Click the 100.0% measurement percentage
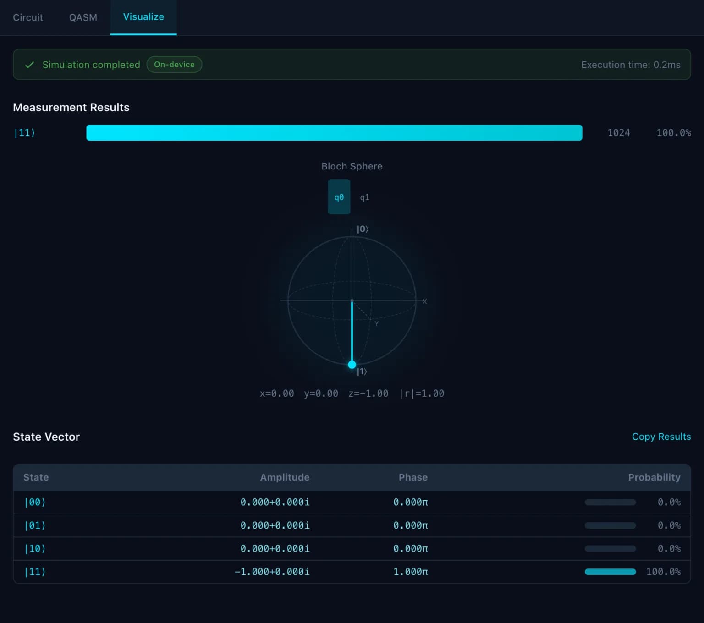Viewport: 704px width, 623px height. (x=674, y=133)
